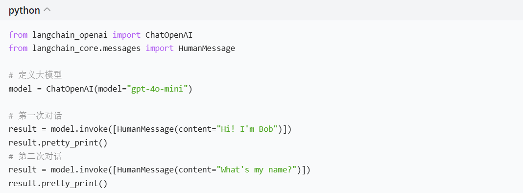Click the first result.pretty_print() line
523x193 pixels.
pos(58,143)
